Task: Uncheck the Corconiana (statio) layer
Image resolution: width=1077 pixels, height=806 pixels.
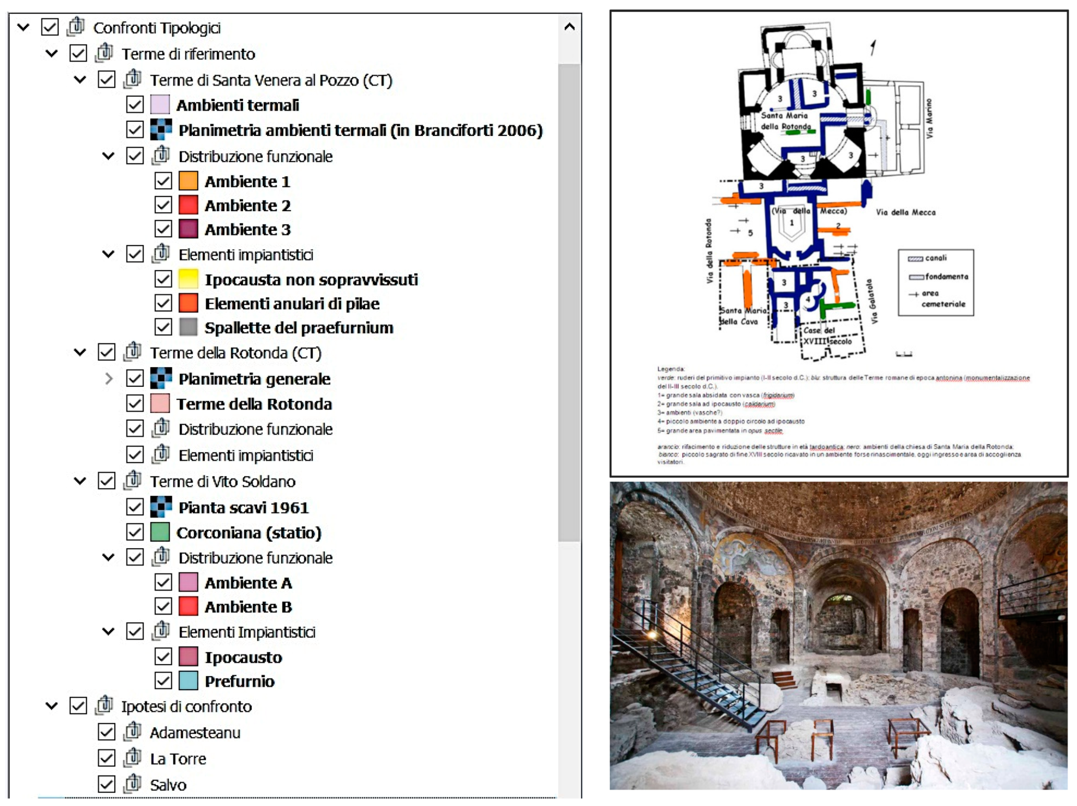Action: 135,532
